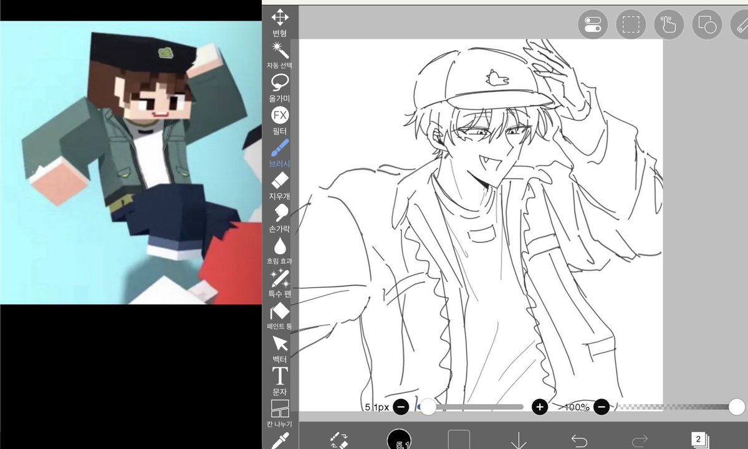Select the 벡터 vector tool
The width and height of the screenshot is (748, 449).
click(280, 349)
